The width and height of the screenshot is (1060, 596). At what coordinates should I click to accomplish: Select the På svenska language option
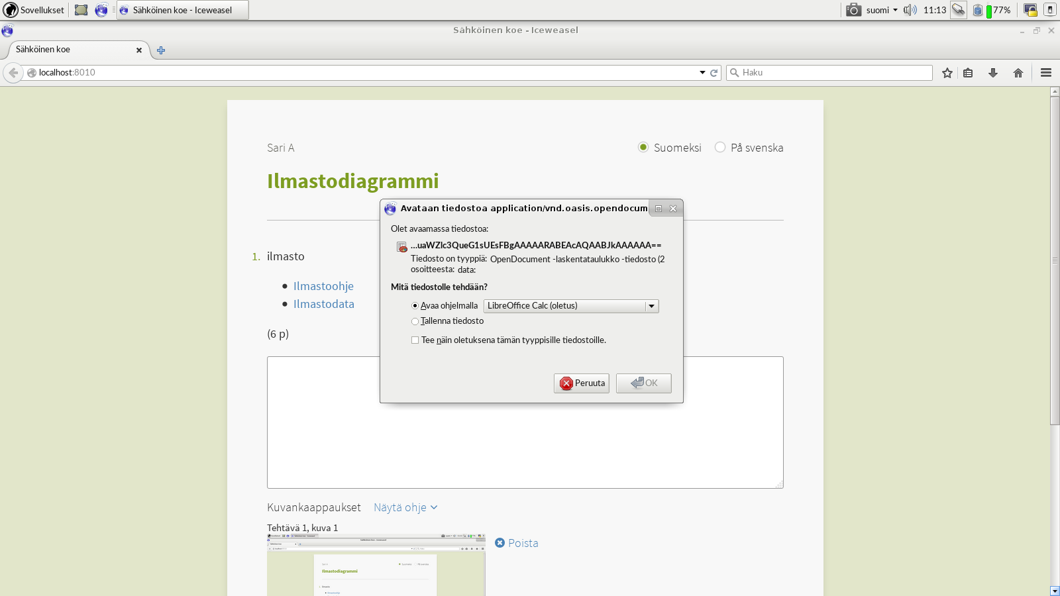pyautogui.click(x=720, y=148)
